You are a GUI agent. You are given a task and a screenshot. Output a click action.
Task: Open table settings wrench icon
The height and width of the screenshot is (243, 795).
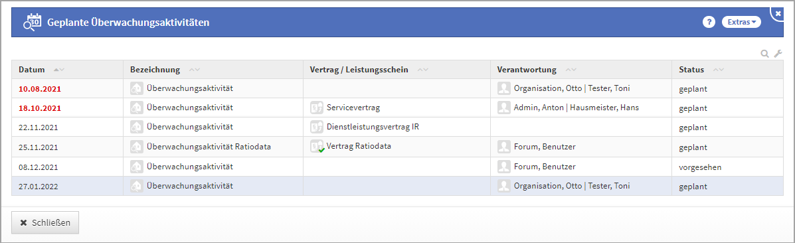(778, 53)
